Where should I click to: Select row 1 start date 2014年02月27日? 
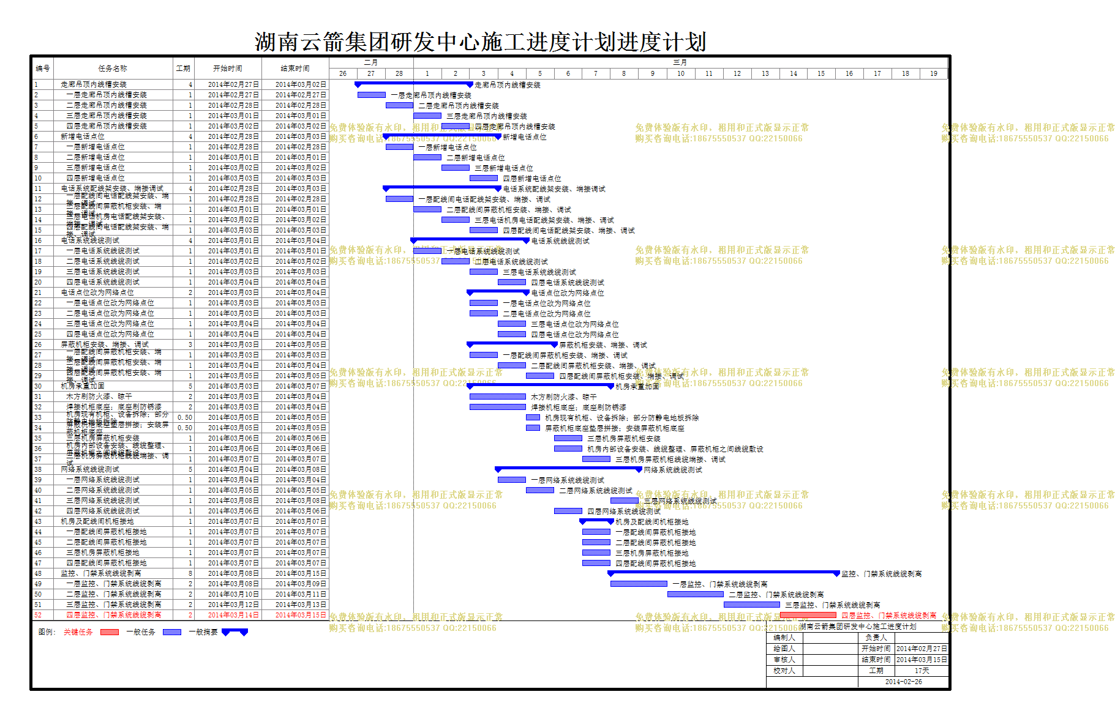point(228,84)
